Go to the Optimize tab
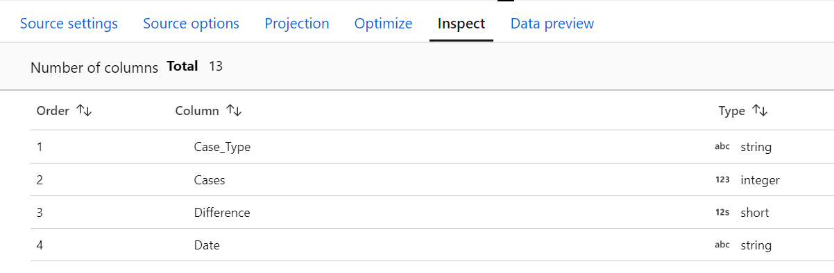This screenshot has width=834, height=273. click(x=383, y=24)
